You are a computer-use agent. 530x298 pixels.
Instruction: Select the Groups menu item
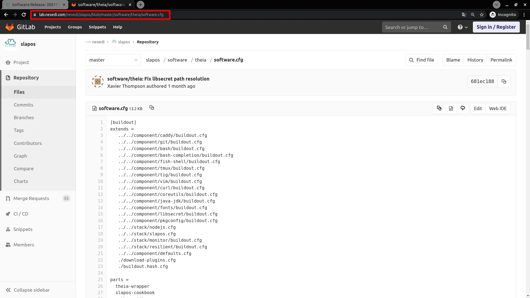pyautogui.click(x=75, y=27)
